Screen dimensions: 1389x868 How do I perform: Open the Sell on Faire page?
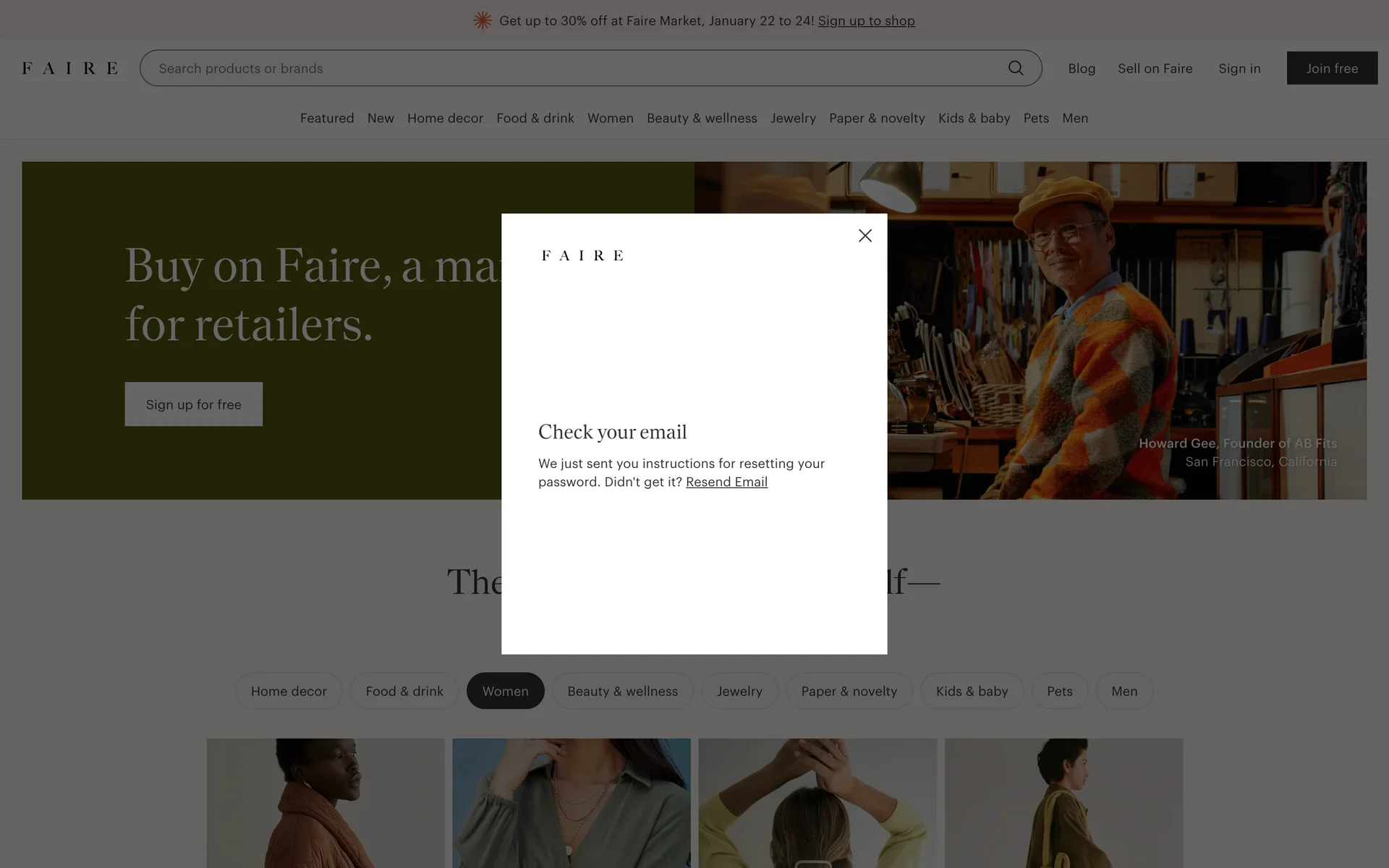tap(1155, 68)
